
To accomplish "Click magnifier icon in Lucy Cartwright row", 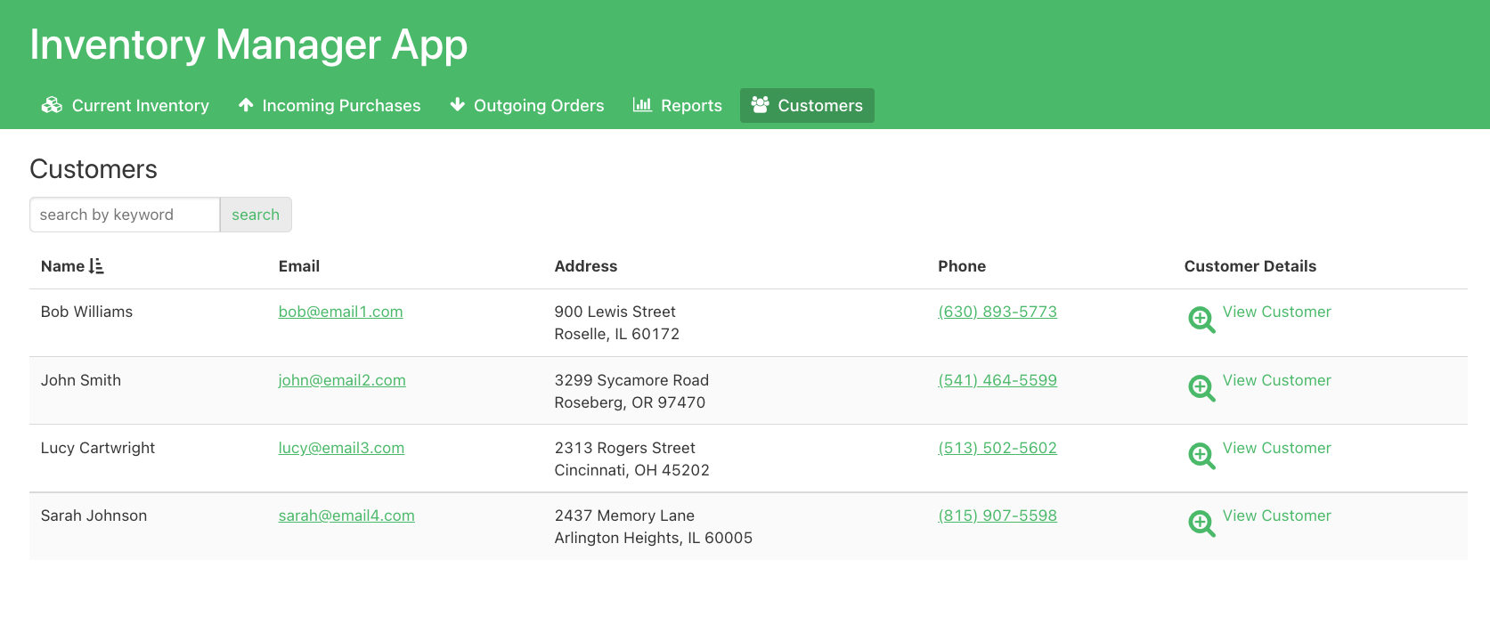I will [x=1201, y=456].
